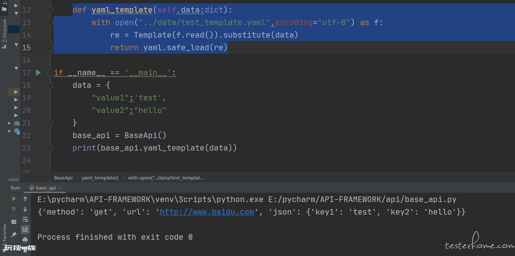Viewport: 515px width, 256px height.
Task: Click line number 15 in the gutter
Action: point(26,48)
